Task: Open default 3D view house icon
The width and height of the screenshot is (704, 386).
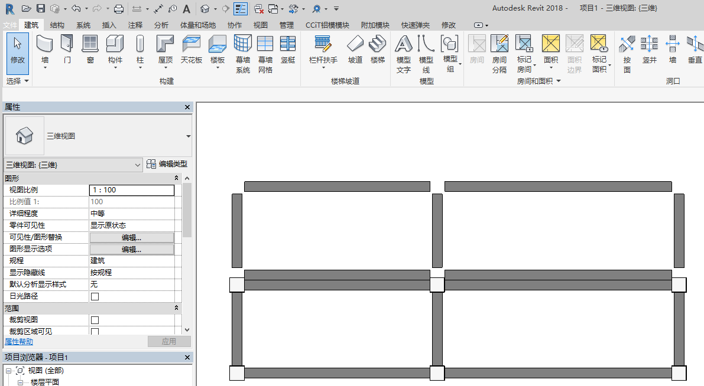Action: pos(205,8)
